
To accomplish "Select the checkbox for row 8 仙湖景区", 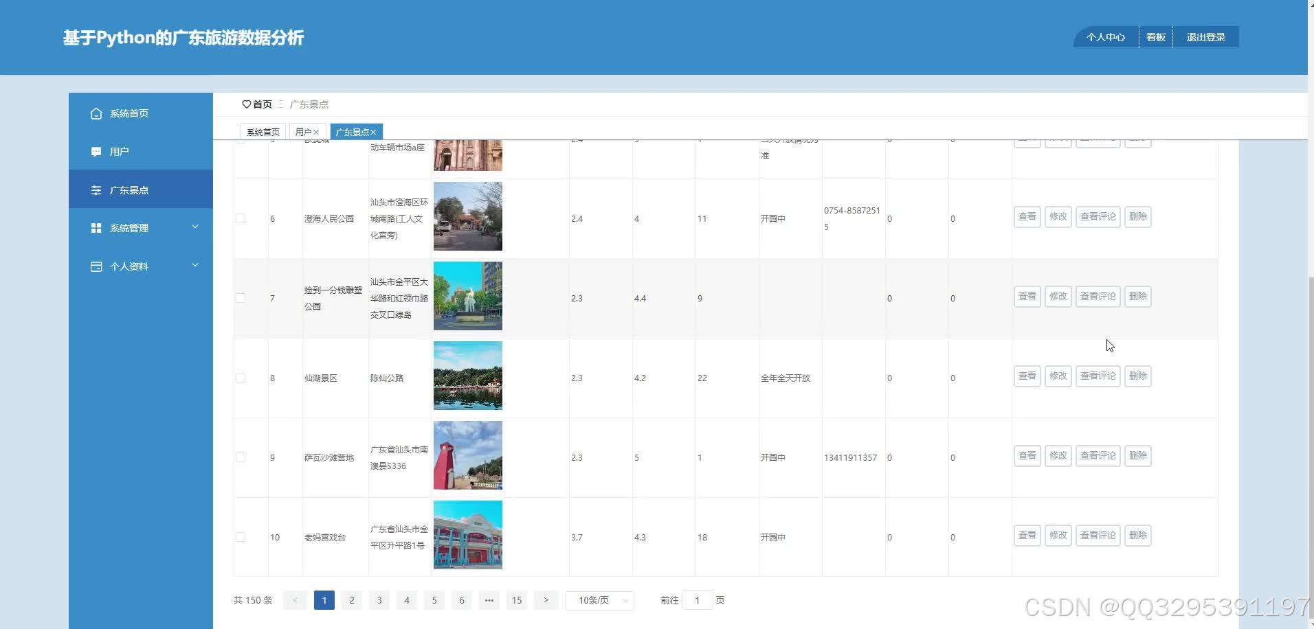I will coord(241,378).
